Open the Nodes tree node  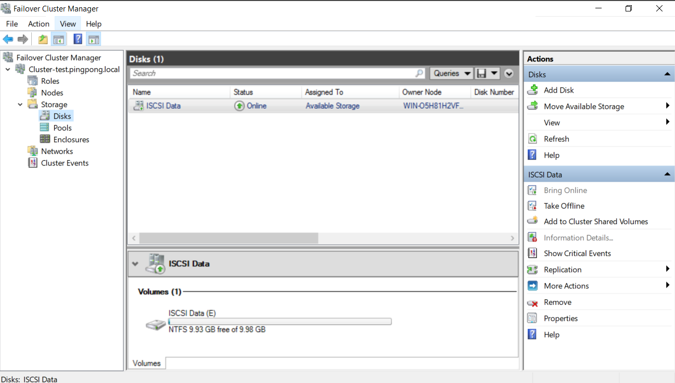tap(52, 93)
